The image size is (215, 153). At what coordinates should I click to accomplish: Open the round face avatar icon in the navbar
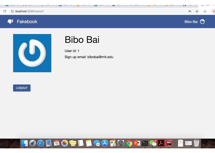[x=202, y=22]
